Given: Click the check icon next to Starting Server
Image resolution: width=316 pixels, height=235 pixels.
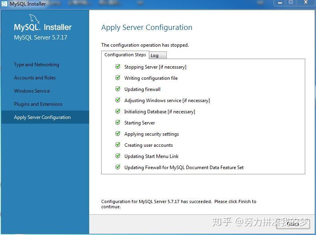Looking at the screenshot, I should click(118, 122).
